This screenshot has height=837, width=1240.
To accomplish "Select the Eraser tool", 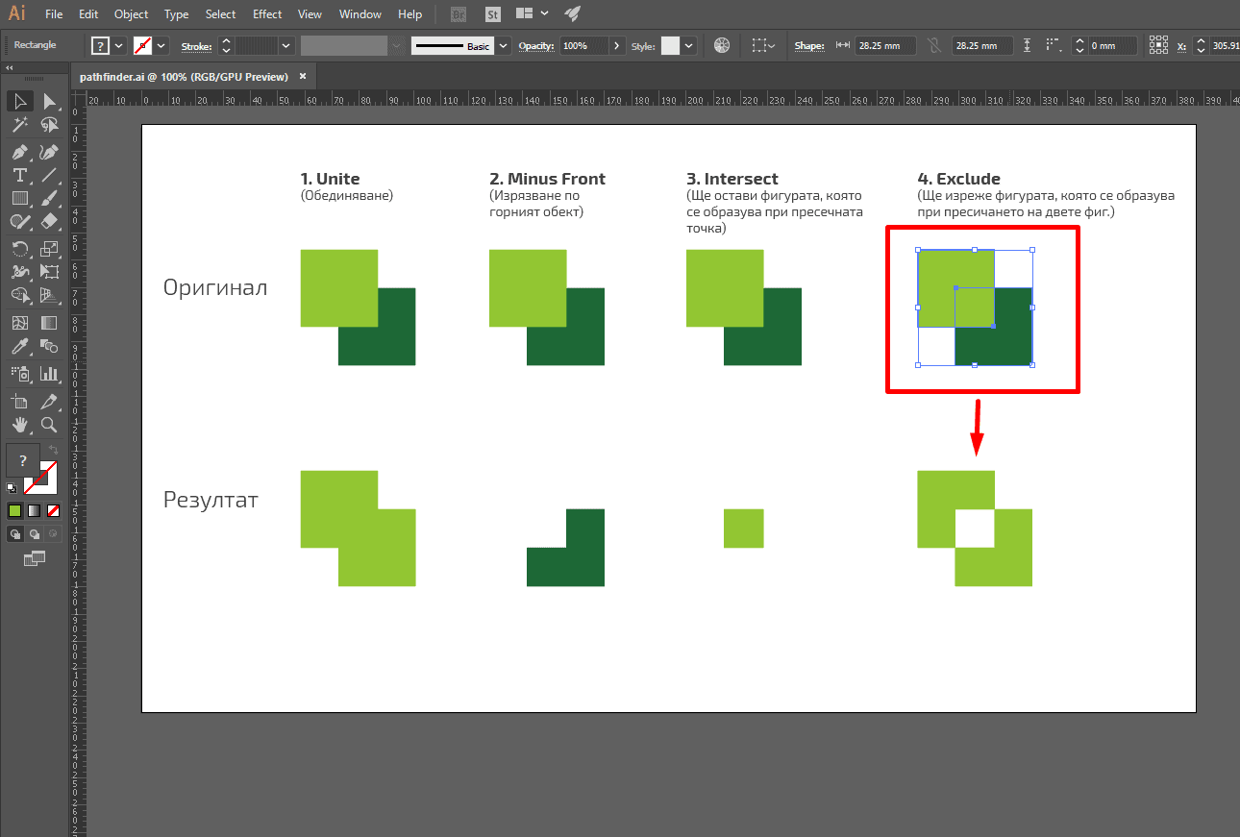I will [x=49, y=221].
